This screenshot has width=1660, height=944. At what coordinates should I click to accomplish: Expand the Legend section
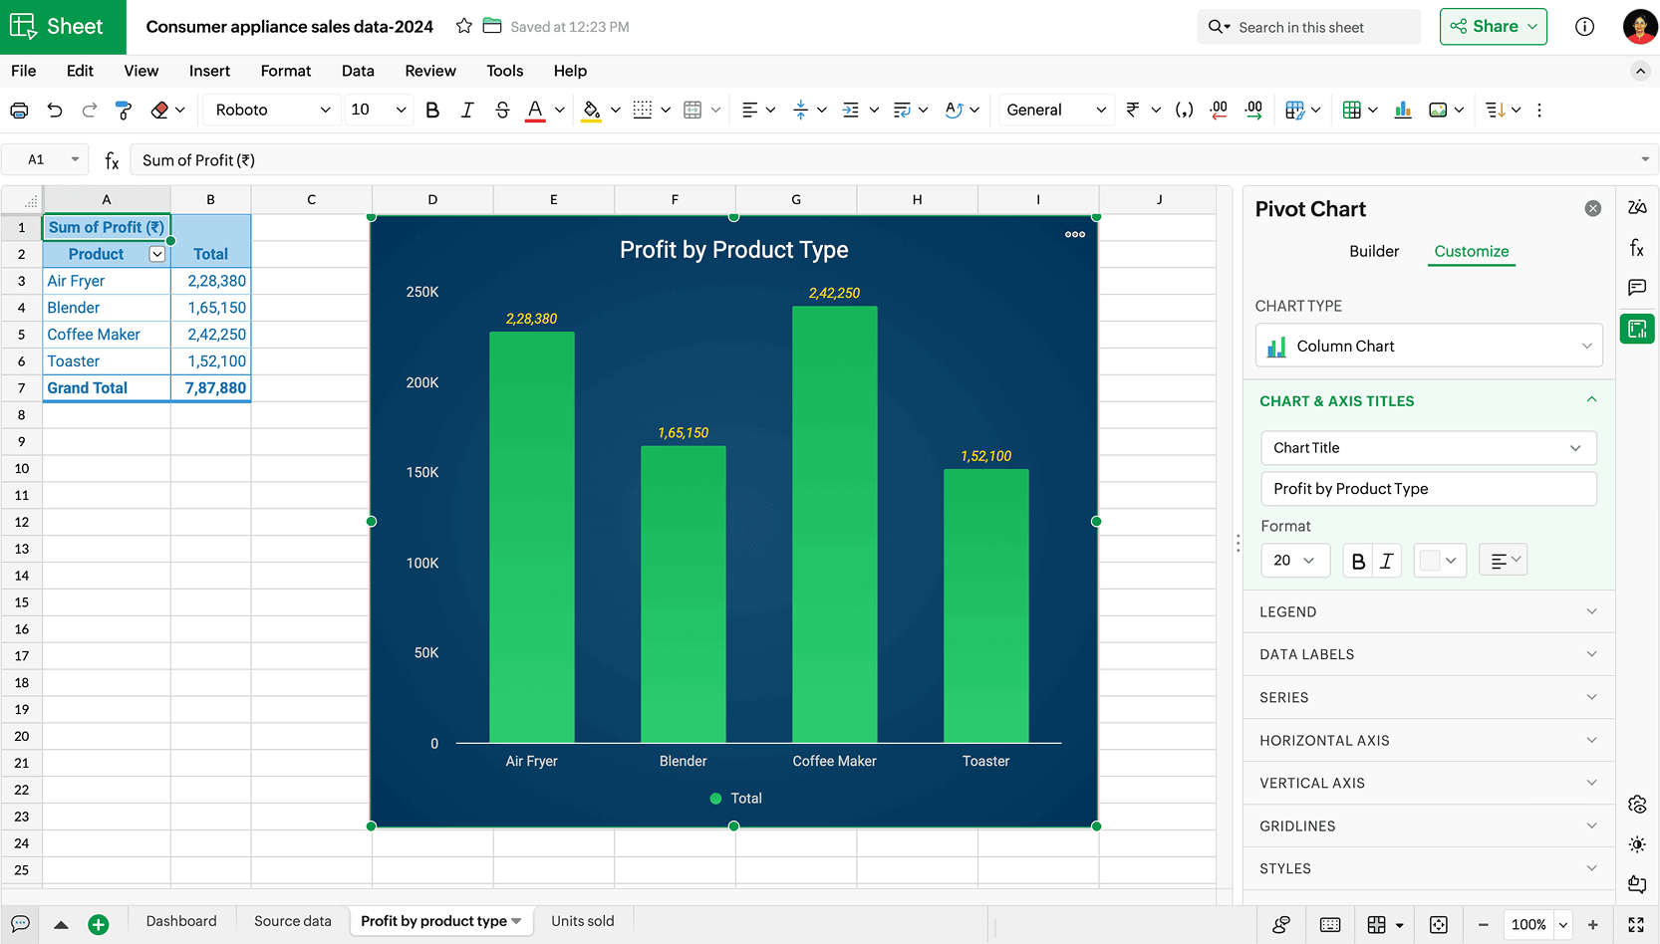coord(1428,612)
